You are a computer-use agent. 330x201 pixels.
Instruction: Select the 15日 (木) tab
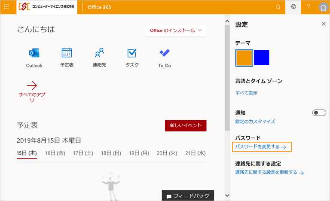pos(27,153)
